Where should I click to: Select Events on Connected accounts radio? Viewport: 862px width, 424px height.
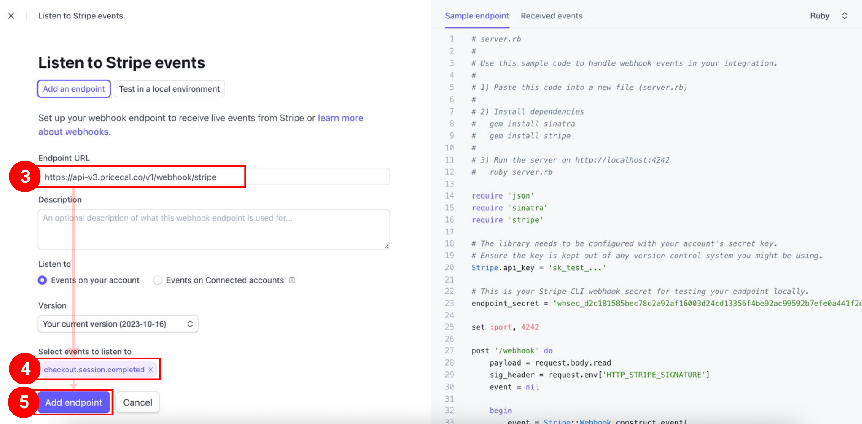coord(158,280)
